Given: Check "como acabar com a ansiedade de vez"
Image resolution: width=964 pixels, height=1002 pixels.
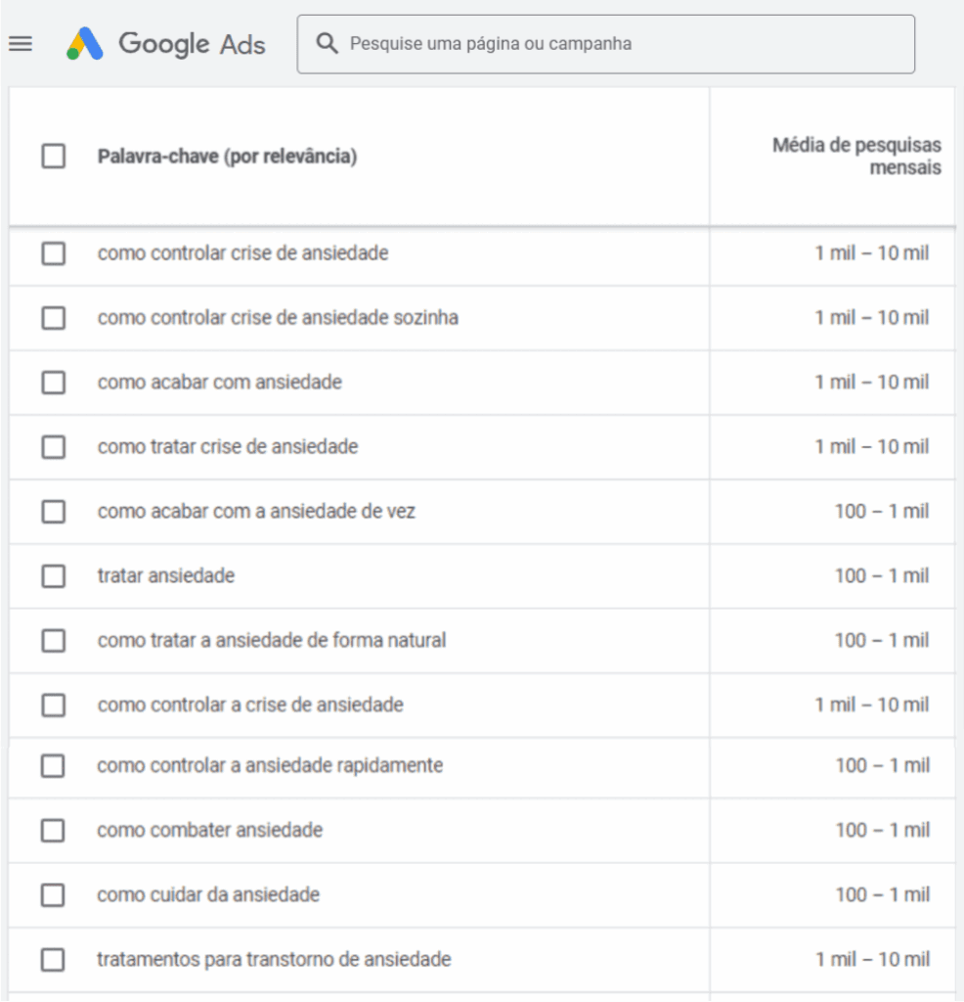Looking at the screenshot, I should pyautogui.click(x=54, y=512).
